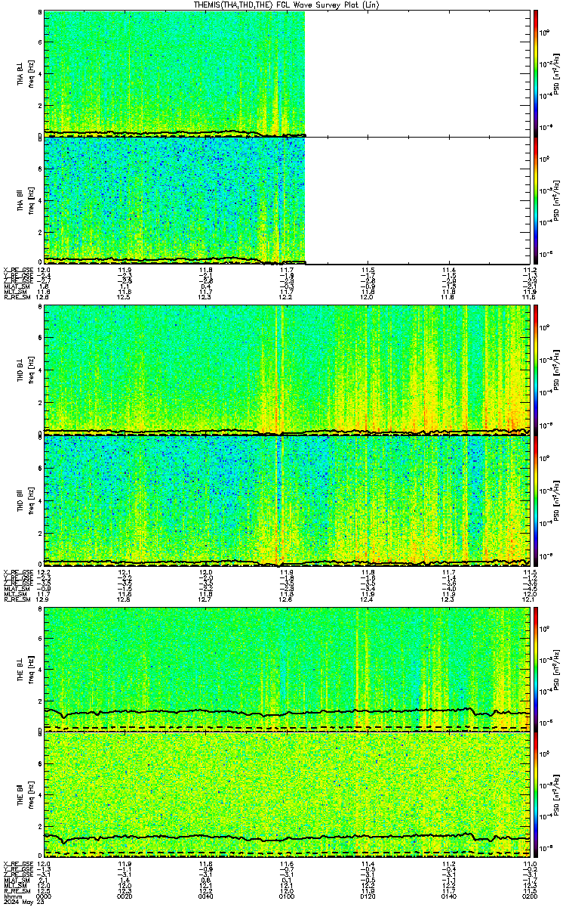Click the time tick label 0020
Screen dimensions: 566x907
click(125, 896)
